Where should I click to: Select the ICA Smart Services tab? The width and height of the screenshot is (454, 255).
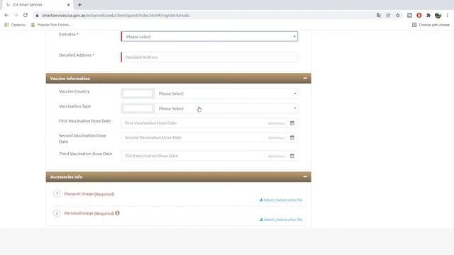tap(38, 5)
